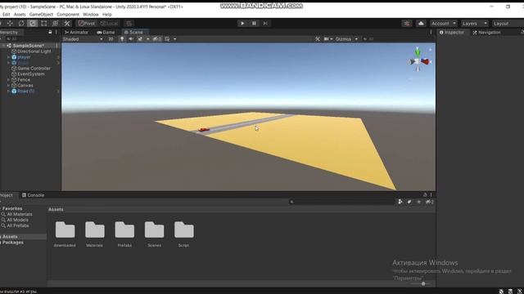Open the Collab services icon

(x=407, y=24)
